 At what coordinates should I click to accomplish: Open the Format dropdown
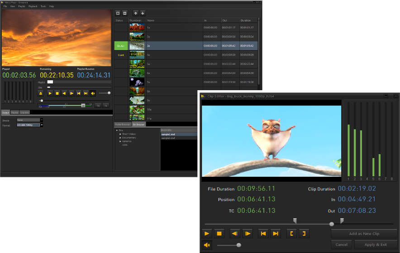42,125
